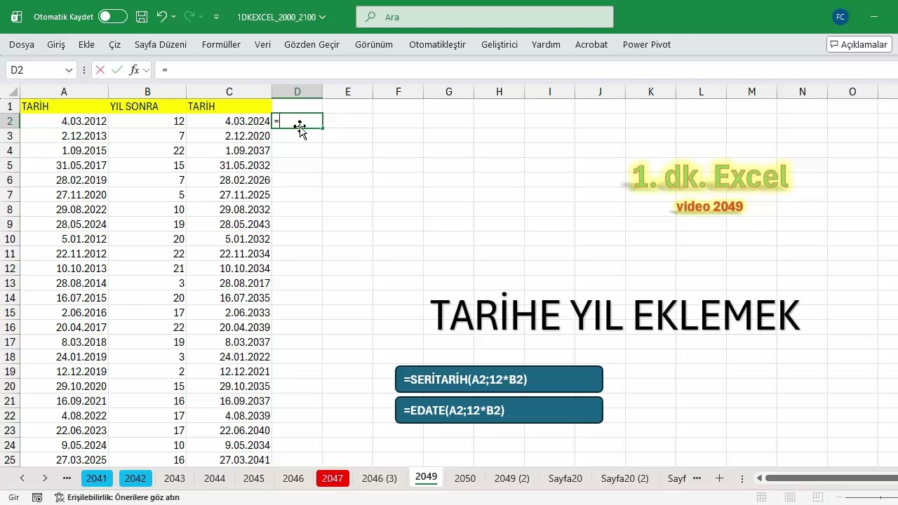
Task: Open the Açıklamalar comments button
Action: tap(859, 44)
